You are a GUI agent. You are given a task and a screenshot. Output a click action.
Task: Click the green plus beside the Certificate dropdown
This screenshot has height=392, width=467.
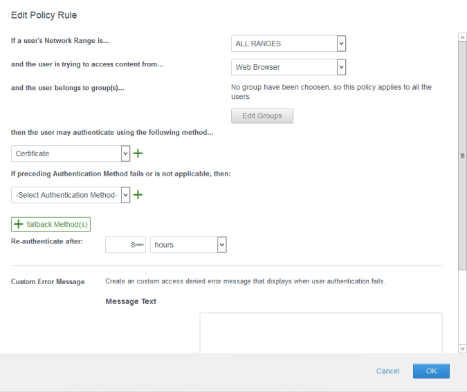(138, 153)
